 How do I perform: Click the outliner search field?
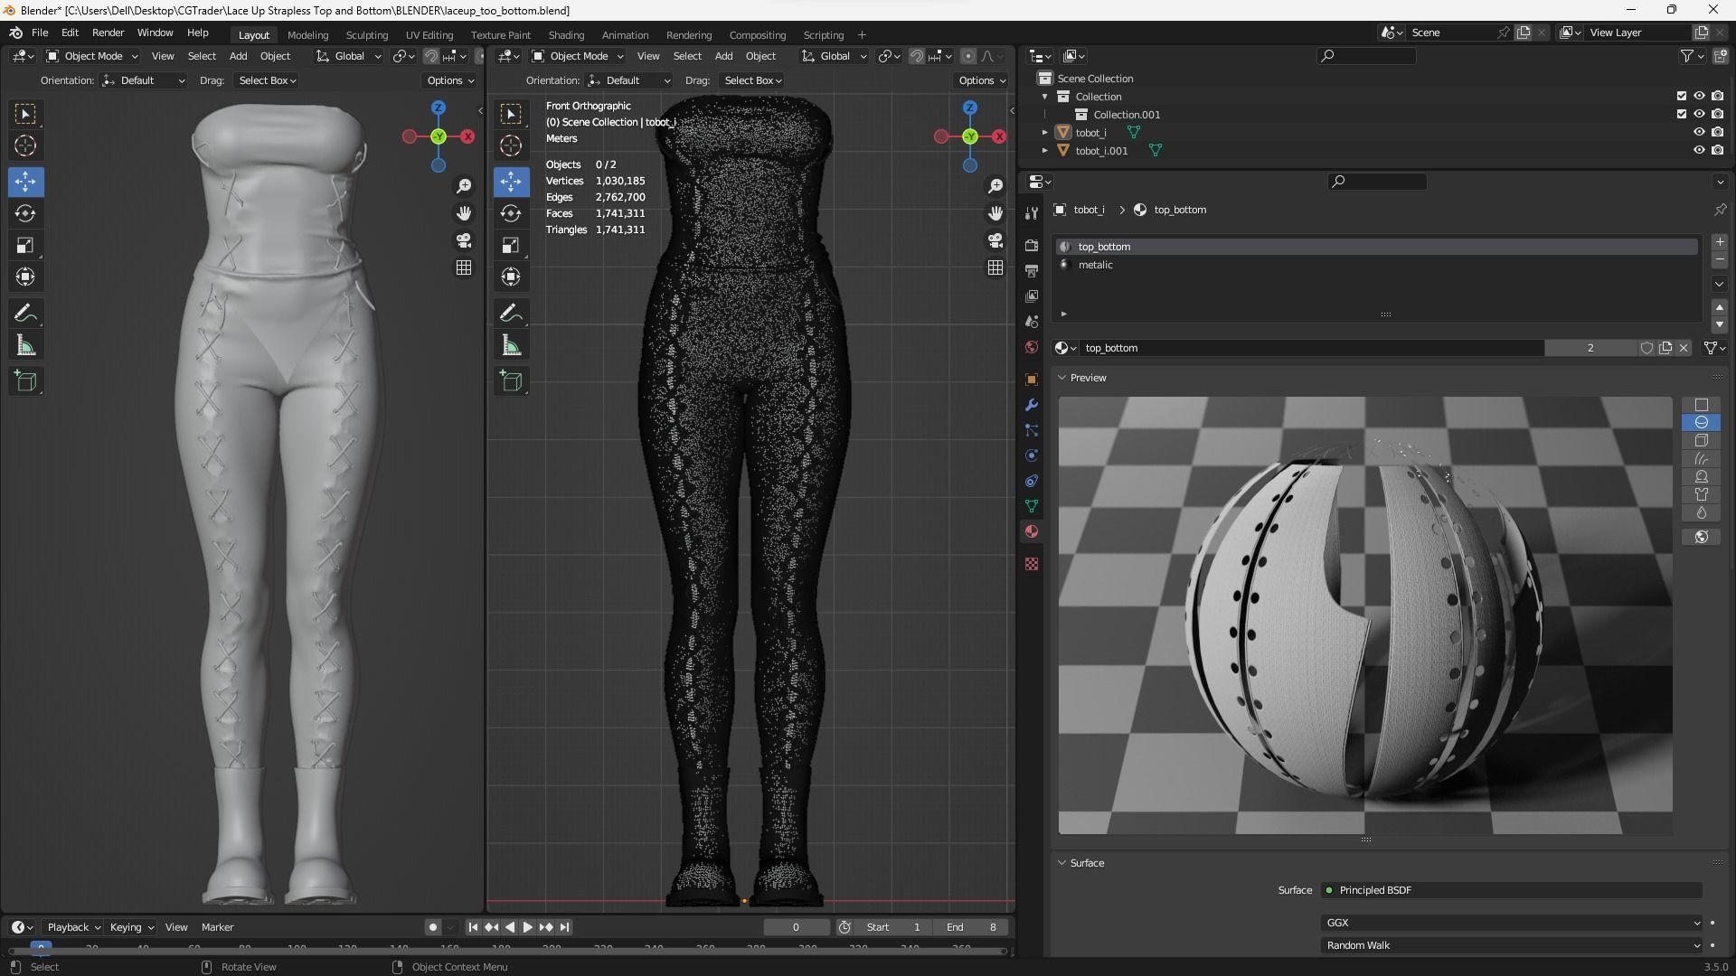point(1365,56)
